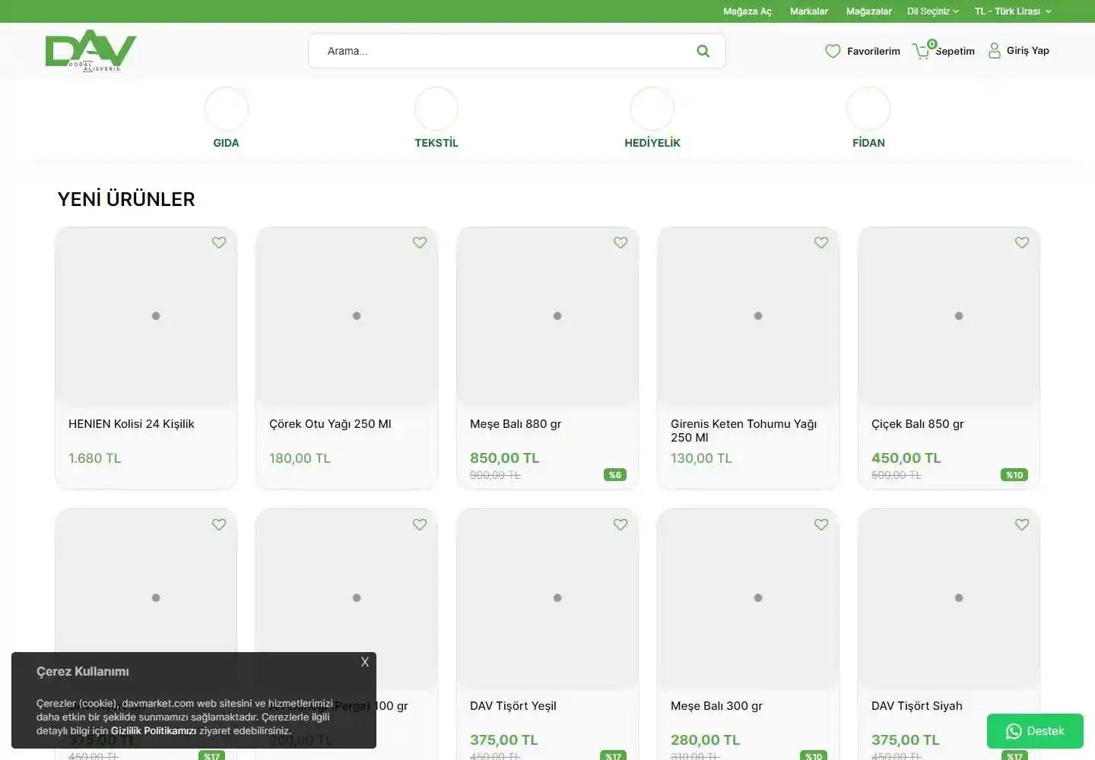Click the Favorilerim heart icon

833,51
